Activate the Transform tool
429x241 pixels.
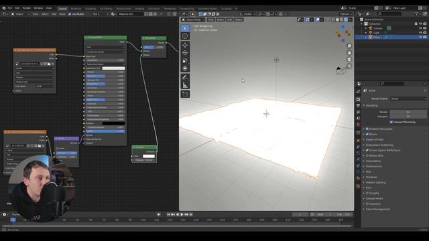[x=185, y=68]
